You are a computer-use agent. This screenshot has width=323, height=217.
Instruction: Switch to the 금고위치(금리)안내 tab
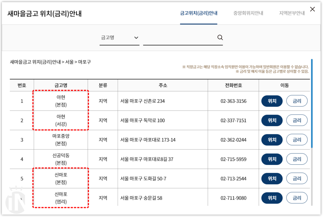(199, 13)
